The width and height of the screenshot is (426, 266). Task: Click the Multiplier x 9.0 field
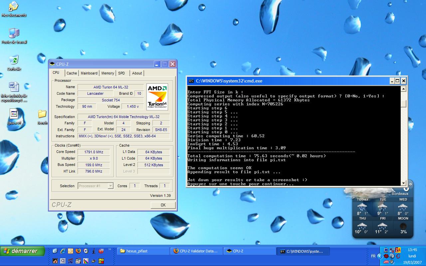pos(94,158)
